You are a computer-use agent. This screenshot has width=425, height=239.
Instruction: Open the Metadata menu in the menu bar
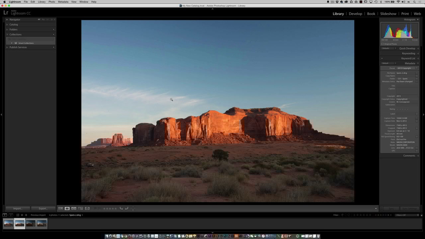pyautogui.click(x=63, y=2)
